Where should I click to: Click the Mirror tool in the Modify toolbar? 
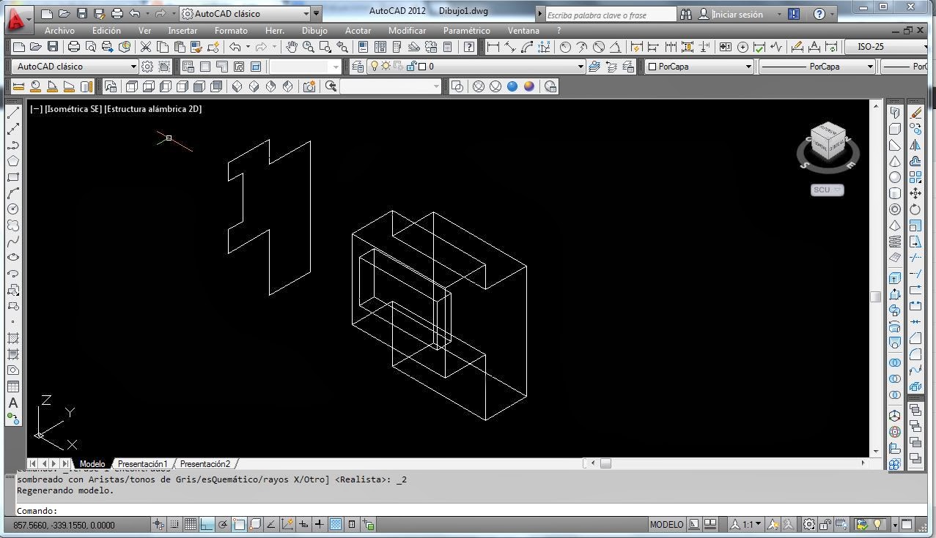click(x=915, y=145)
